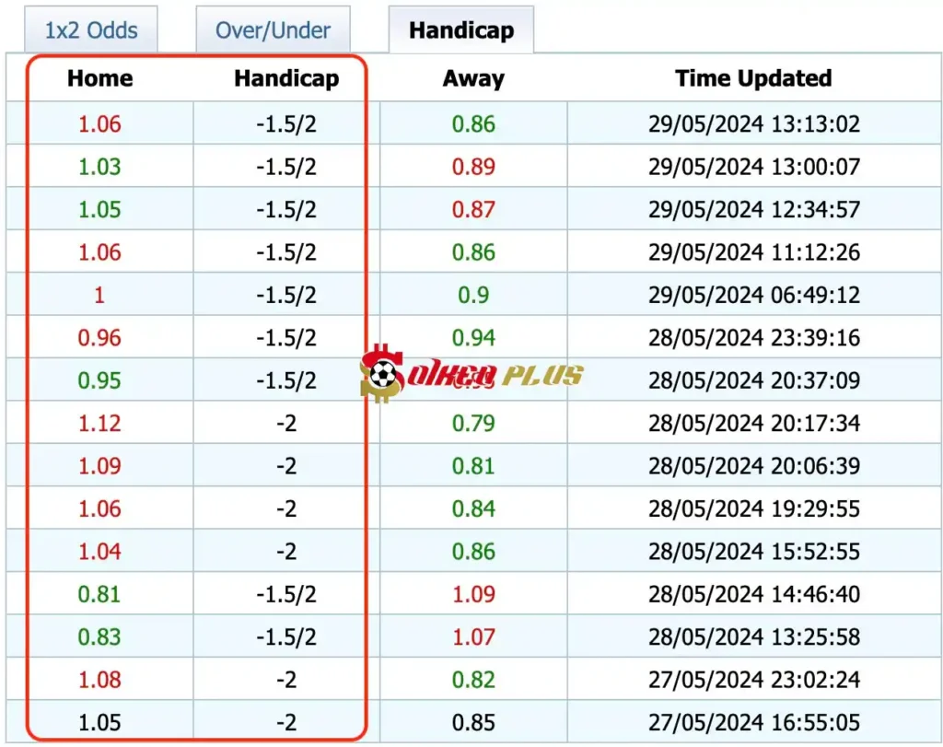Click the Home column header
943x747 pixels.
tap(99, 79)
